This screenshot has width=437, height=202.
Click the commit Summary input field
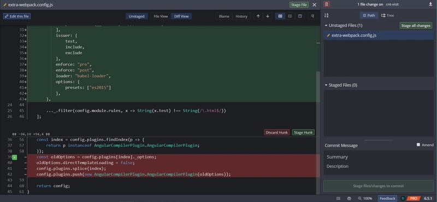click(x=379, y=157)
